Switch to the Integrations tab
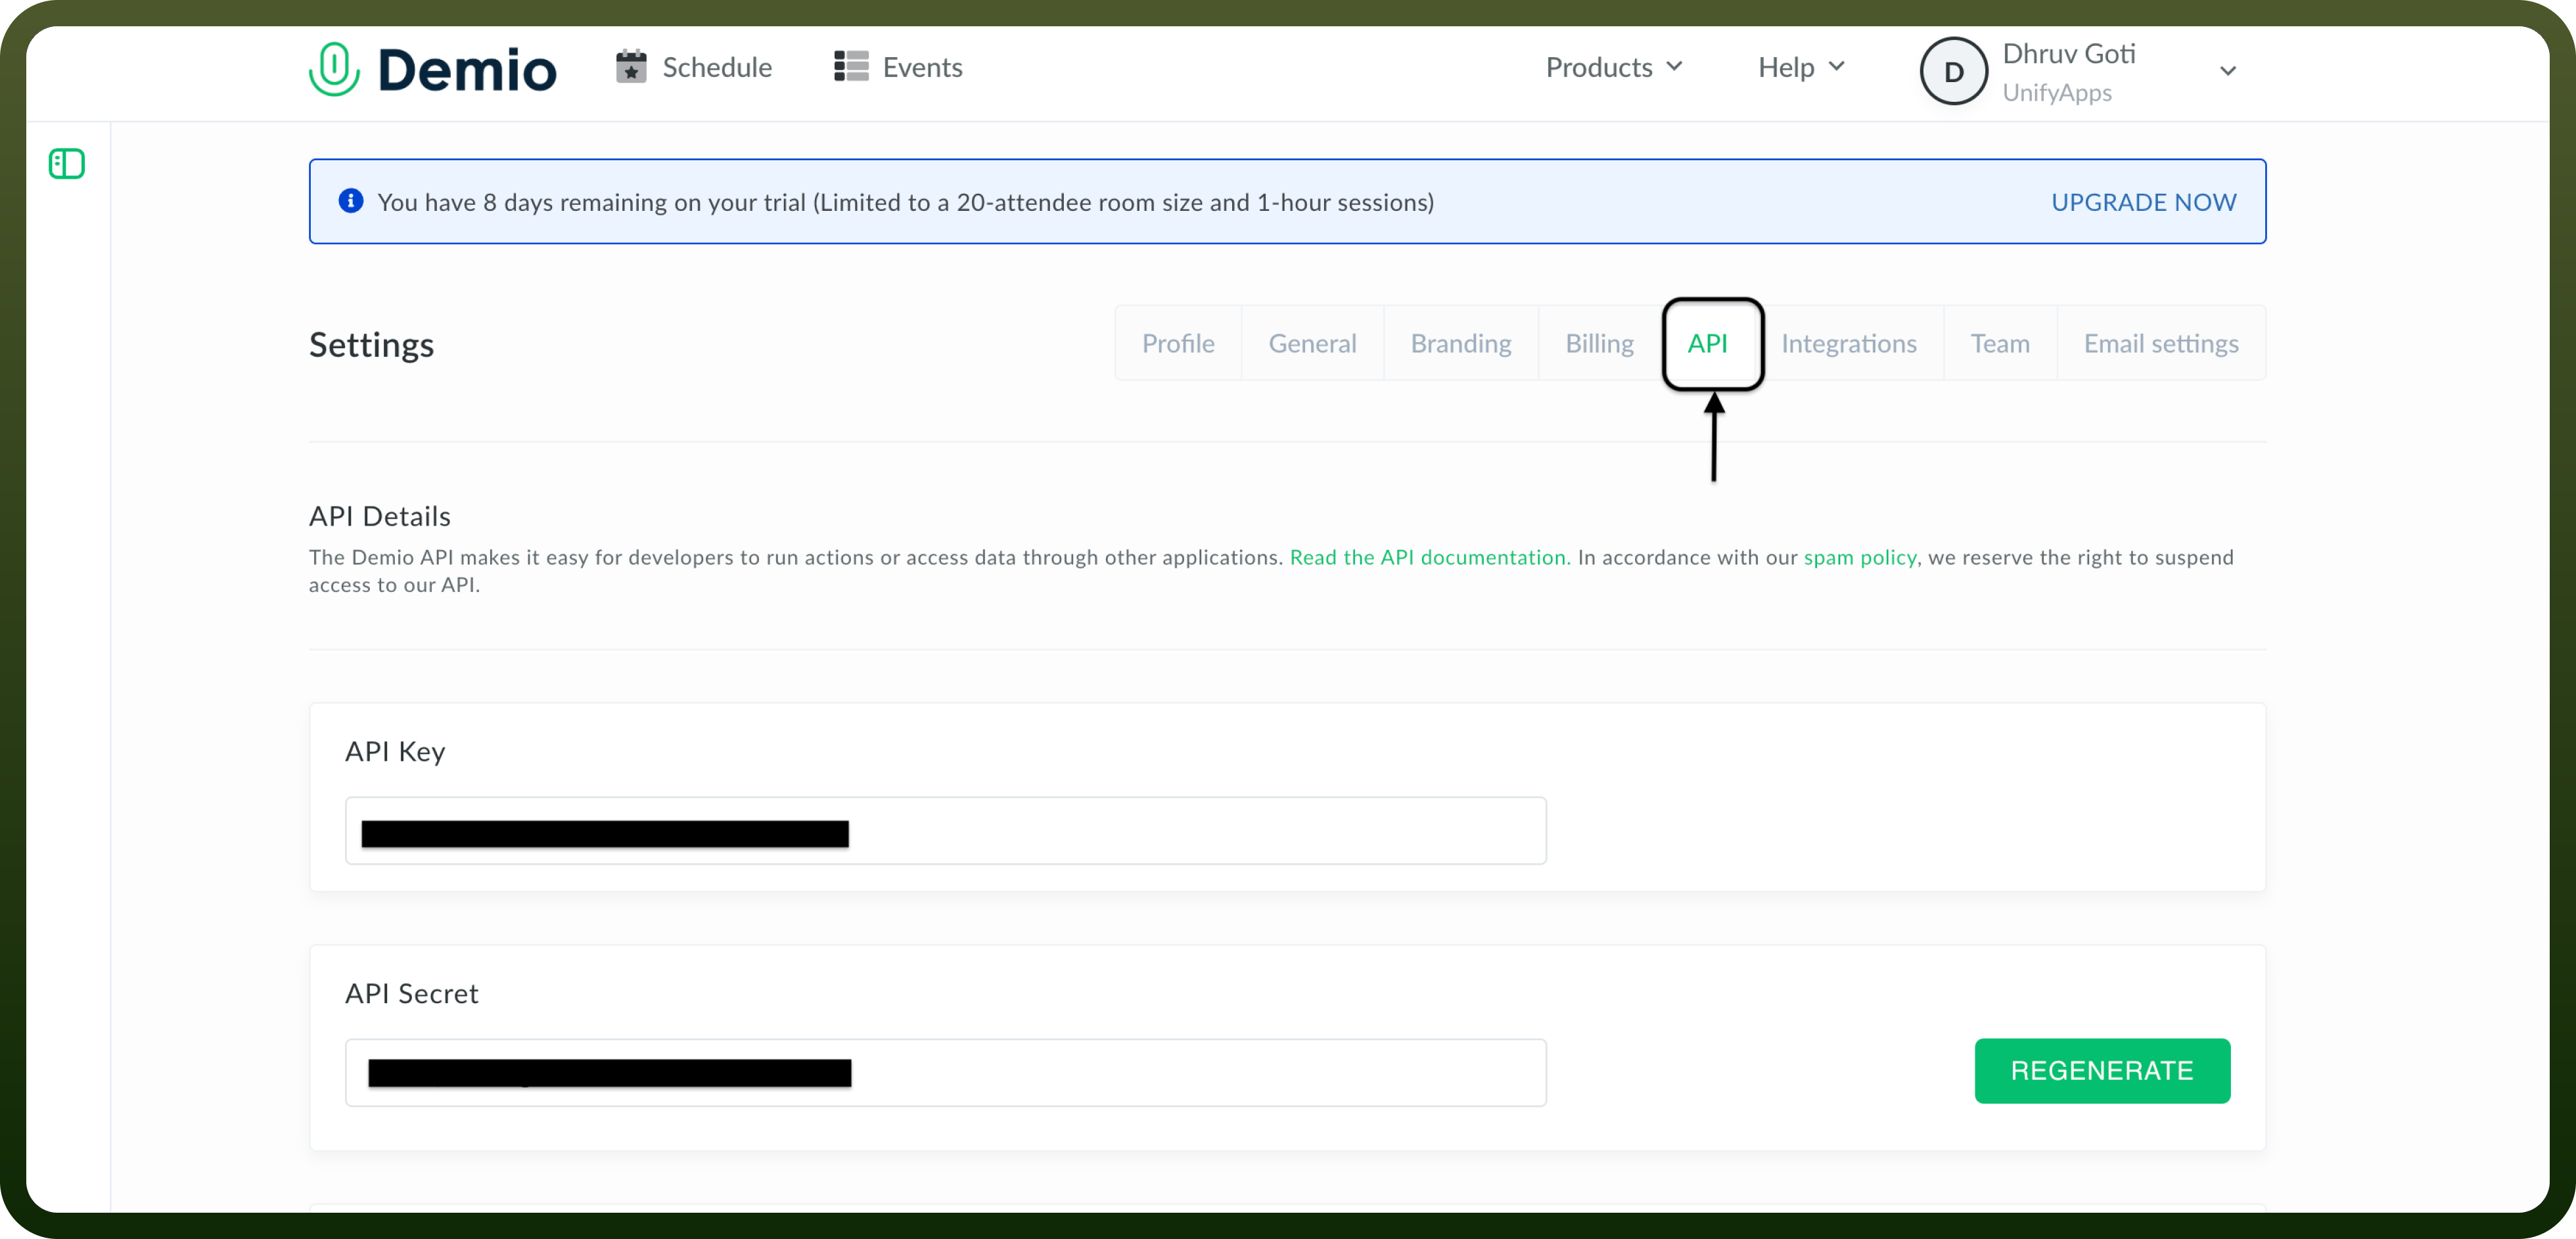Screen dimensions: 2576x1239 (x=1849, y=343)
